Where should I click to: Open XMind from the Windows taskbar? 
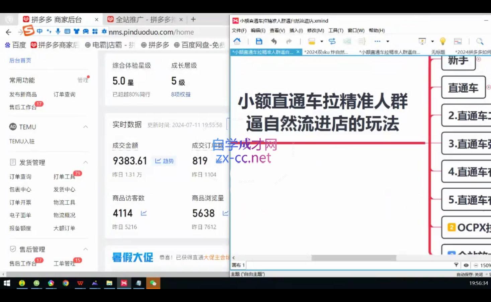coord(124,283)
